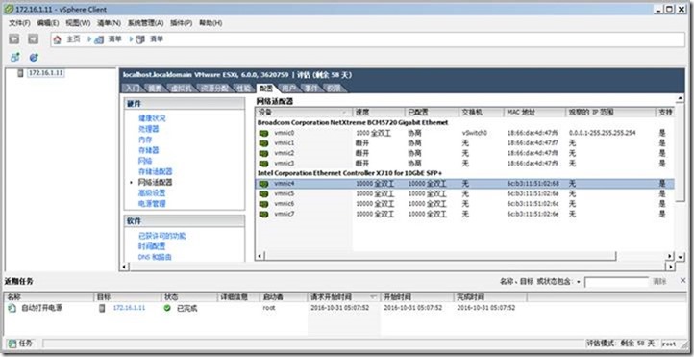Click the host icon beside 172.16.1.11 in tree
The image size is (694, 357).
(20, 73)
